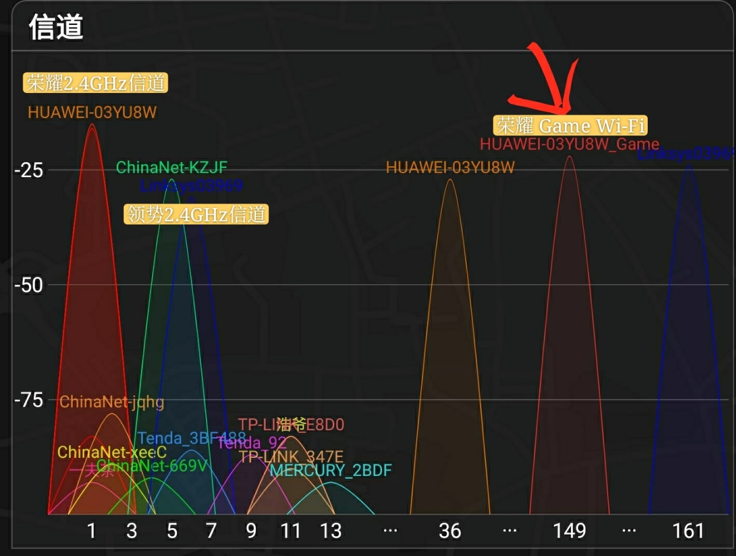Tap the 信道 title heading
The image size is (736, 556).
[56, 27]
